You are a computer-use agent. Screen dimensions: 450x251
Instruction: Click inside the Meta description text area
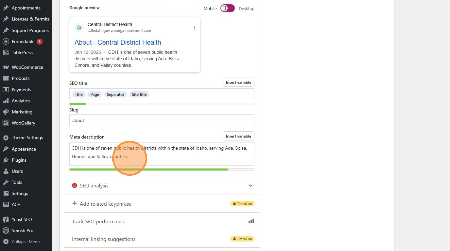click(162, 154)
